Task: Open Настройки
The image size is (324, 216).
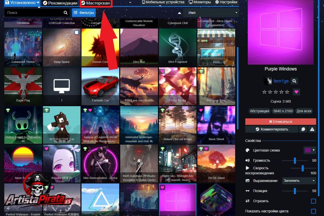Action: (x=226, y=2)
